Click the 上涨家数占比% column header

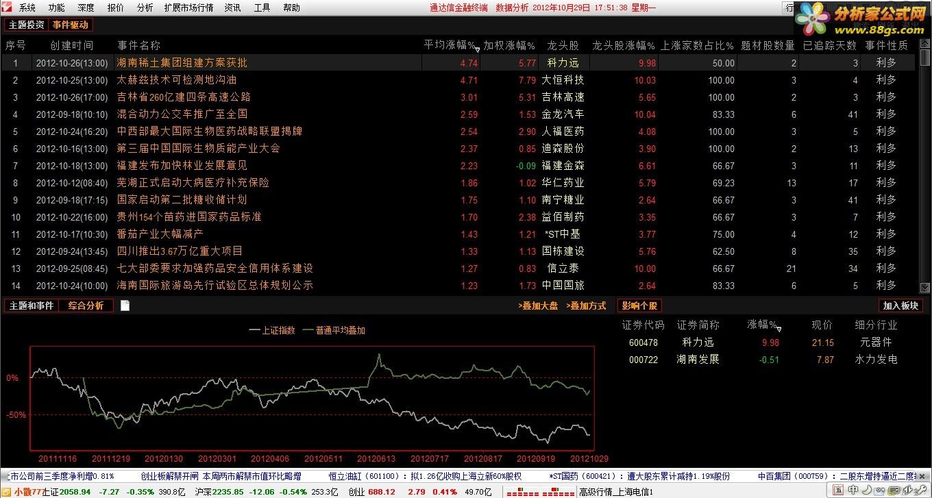click(698, 45)
